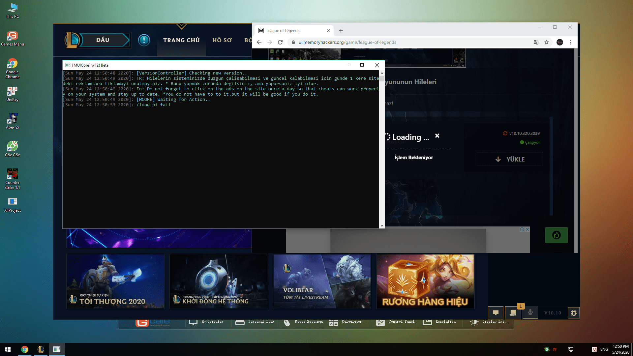Click the MUICore console title bar icon
Viewport: 633px width, 356px height.
pos(68,65)
